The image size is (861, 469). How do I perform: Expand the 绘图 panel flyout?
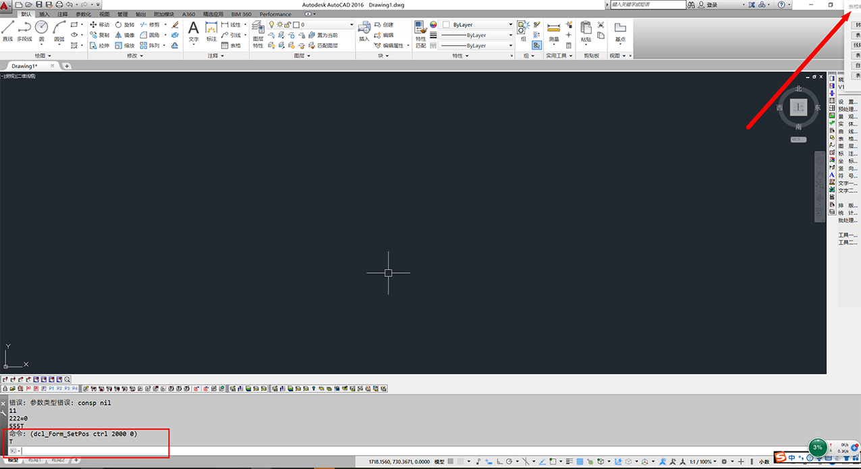coord(43,56)
